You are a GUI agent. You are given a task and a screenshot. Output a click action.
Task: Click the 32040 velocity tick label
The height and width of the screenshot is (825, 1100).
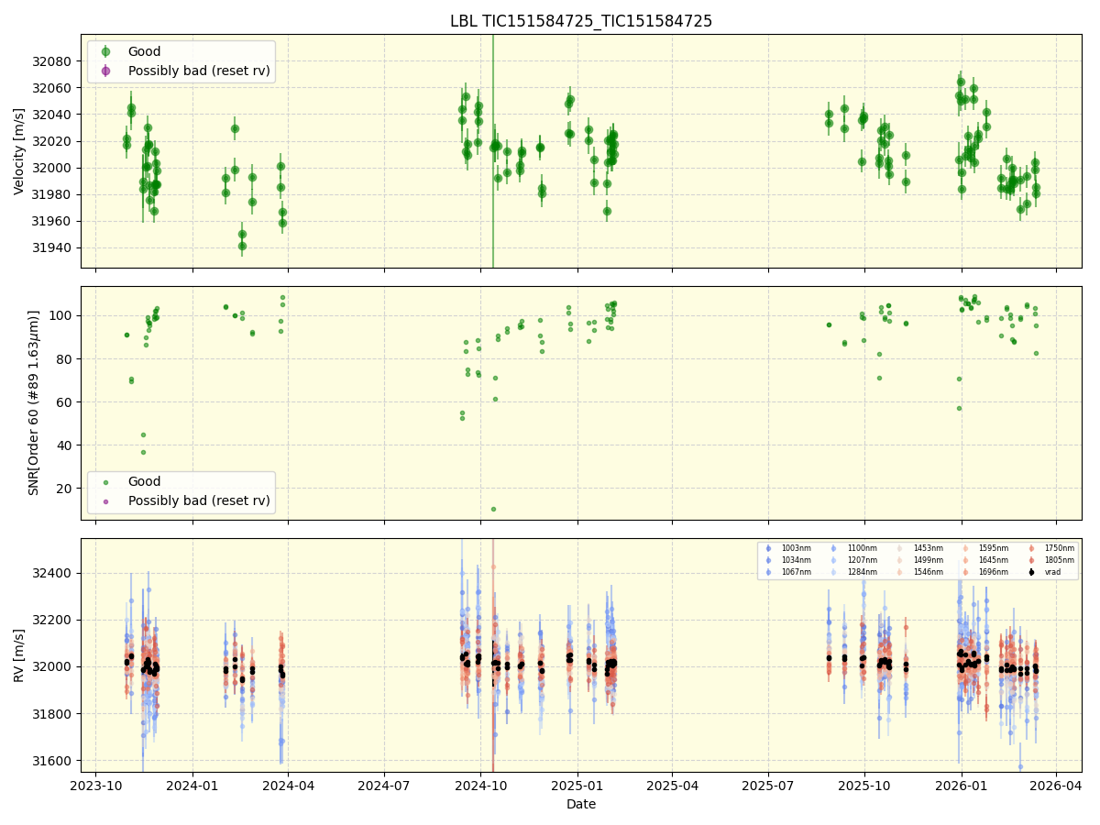[x=52, y=115]
